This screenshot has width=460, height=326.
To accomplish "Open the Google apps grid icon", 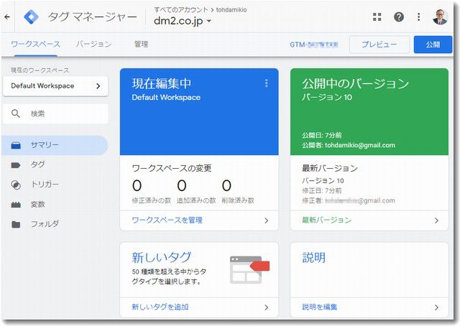I will [x=377, y=17].
